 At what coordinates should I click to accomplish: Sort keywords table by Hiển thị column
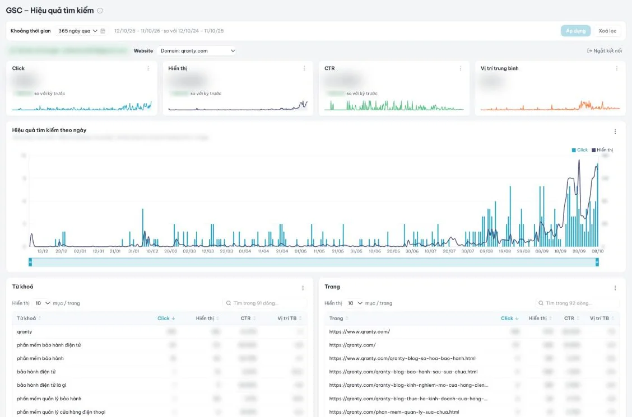(207, 318)
